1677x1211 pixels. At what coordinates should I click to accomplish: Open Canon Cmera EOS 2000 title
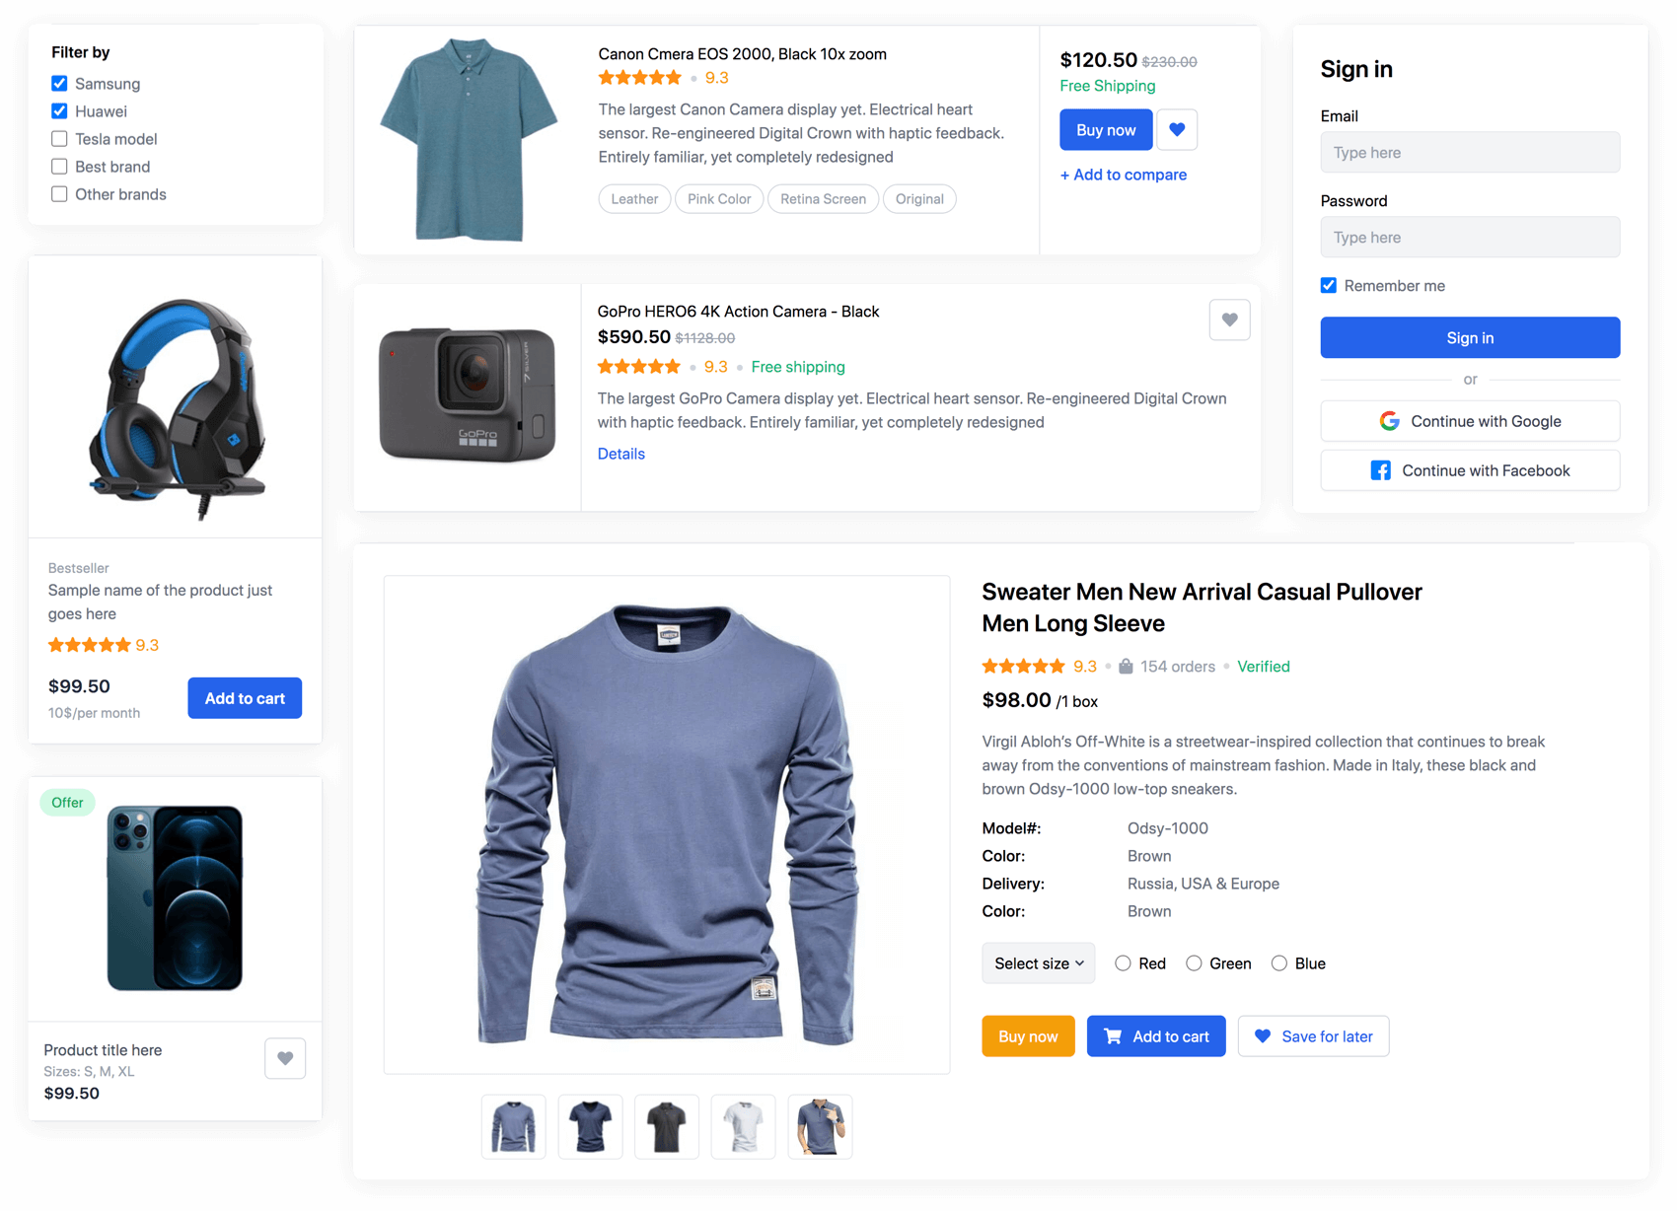[x=742, y=54]
